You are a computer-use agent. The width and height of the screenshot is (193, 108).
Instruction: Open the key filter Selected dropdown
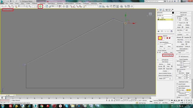164,100
